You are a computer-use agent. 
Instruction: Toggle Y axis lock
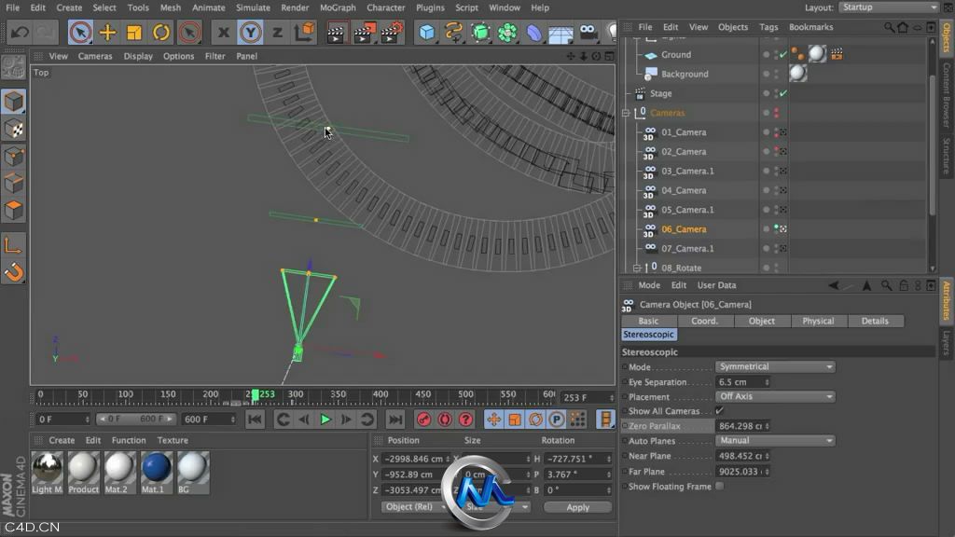point(250,33)
